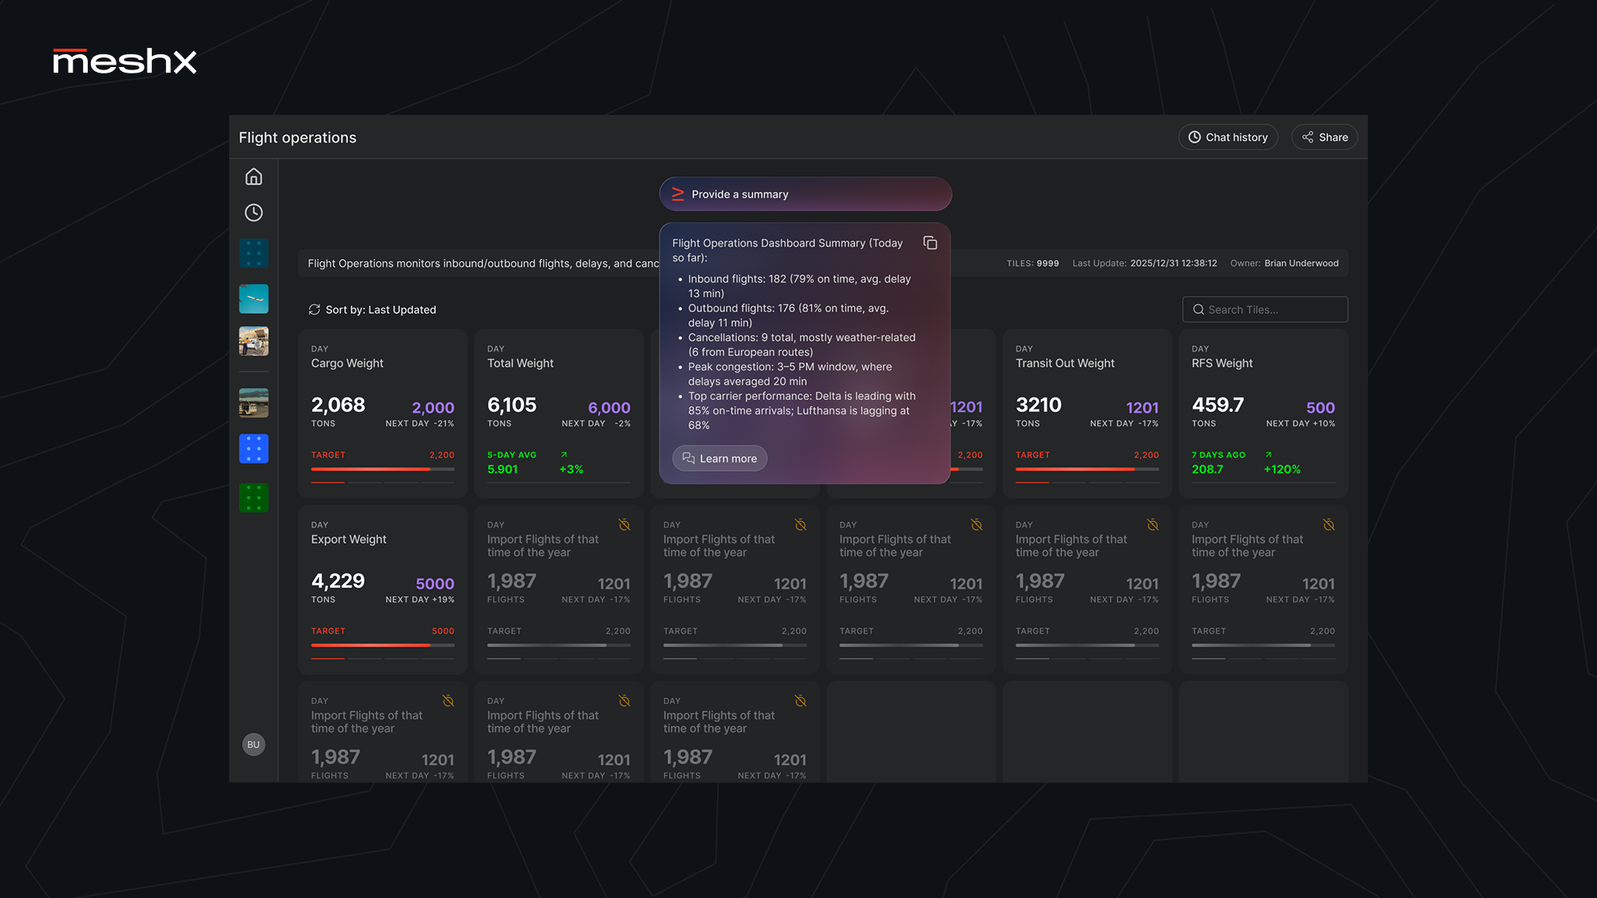The image size is (1597, 898).
Task: Click the Share button
Action: (x=1325, y=137)
